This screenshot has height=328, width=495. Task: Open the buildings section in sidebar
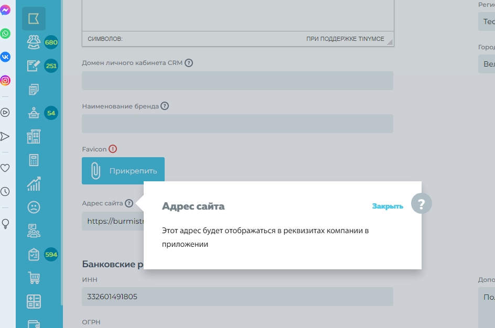[x=34, y=137]
